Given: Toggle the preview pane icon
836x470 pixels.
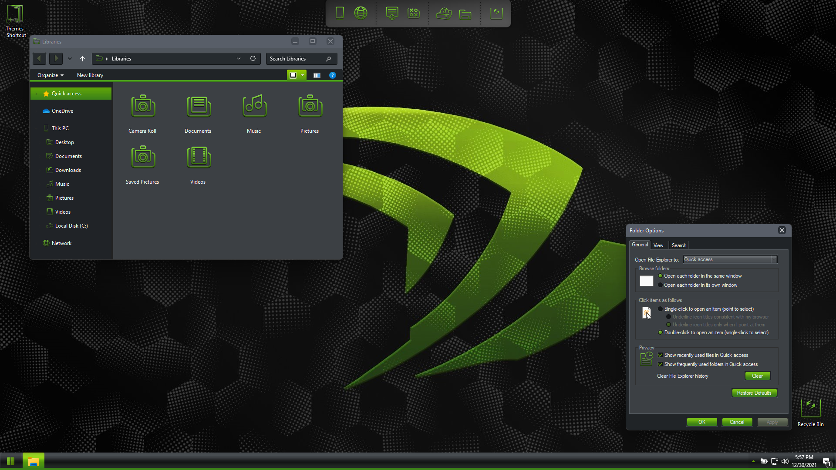Looking at the screenshot, I should point(317,75).
